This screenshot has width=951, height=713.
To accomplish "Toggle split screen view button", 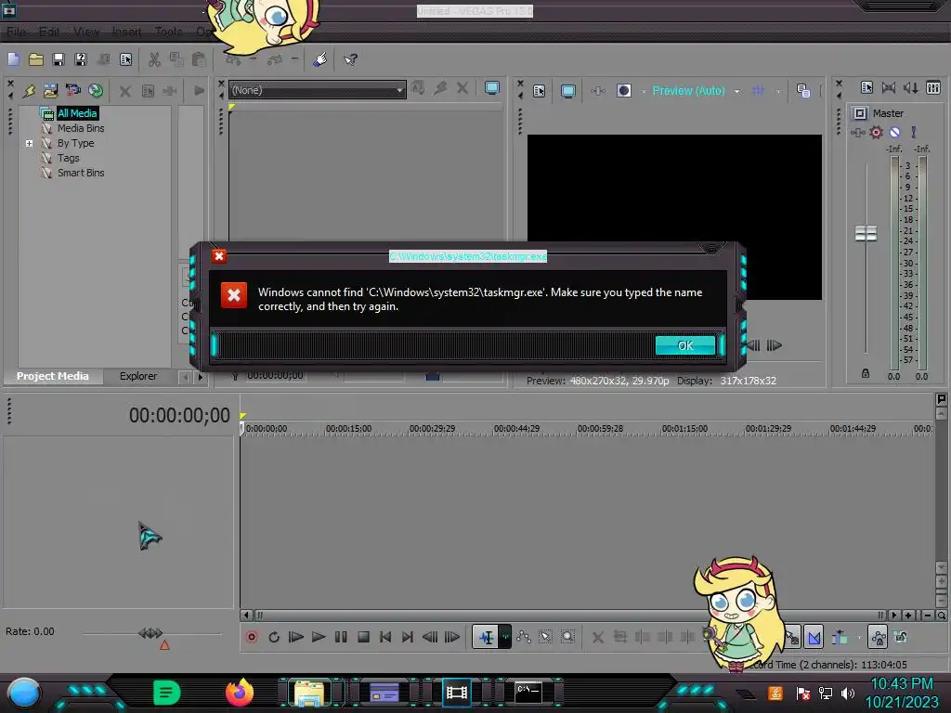I will pyautogui.click(x=623, y=91).
